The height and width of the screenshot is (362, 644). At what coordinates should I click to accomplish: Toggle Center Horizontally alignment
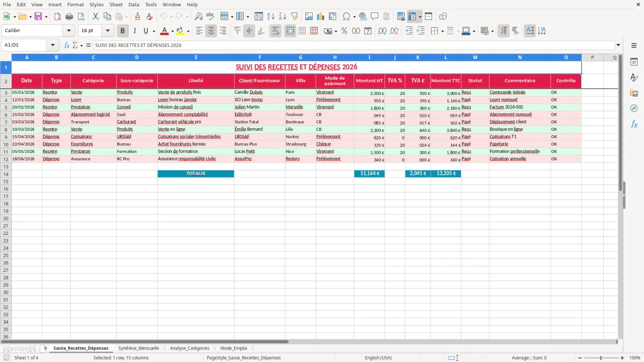(211, 31)
